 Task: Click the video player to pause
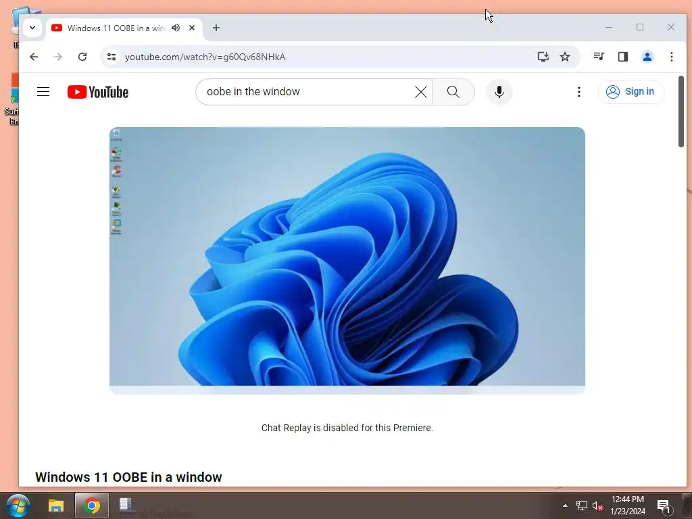tap(347, 260)
